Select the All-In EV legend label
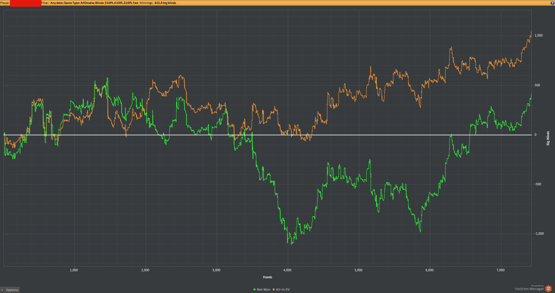The image size is (555, 293). click(x=283, y=289)
